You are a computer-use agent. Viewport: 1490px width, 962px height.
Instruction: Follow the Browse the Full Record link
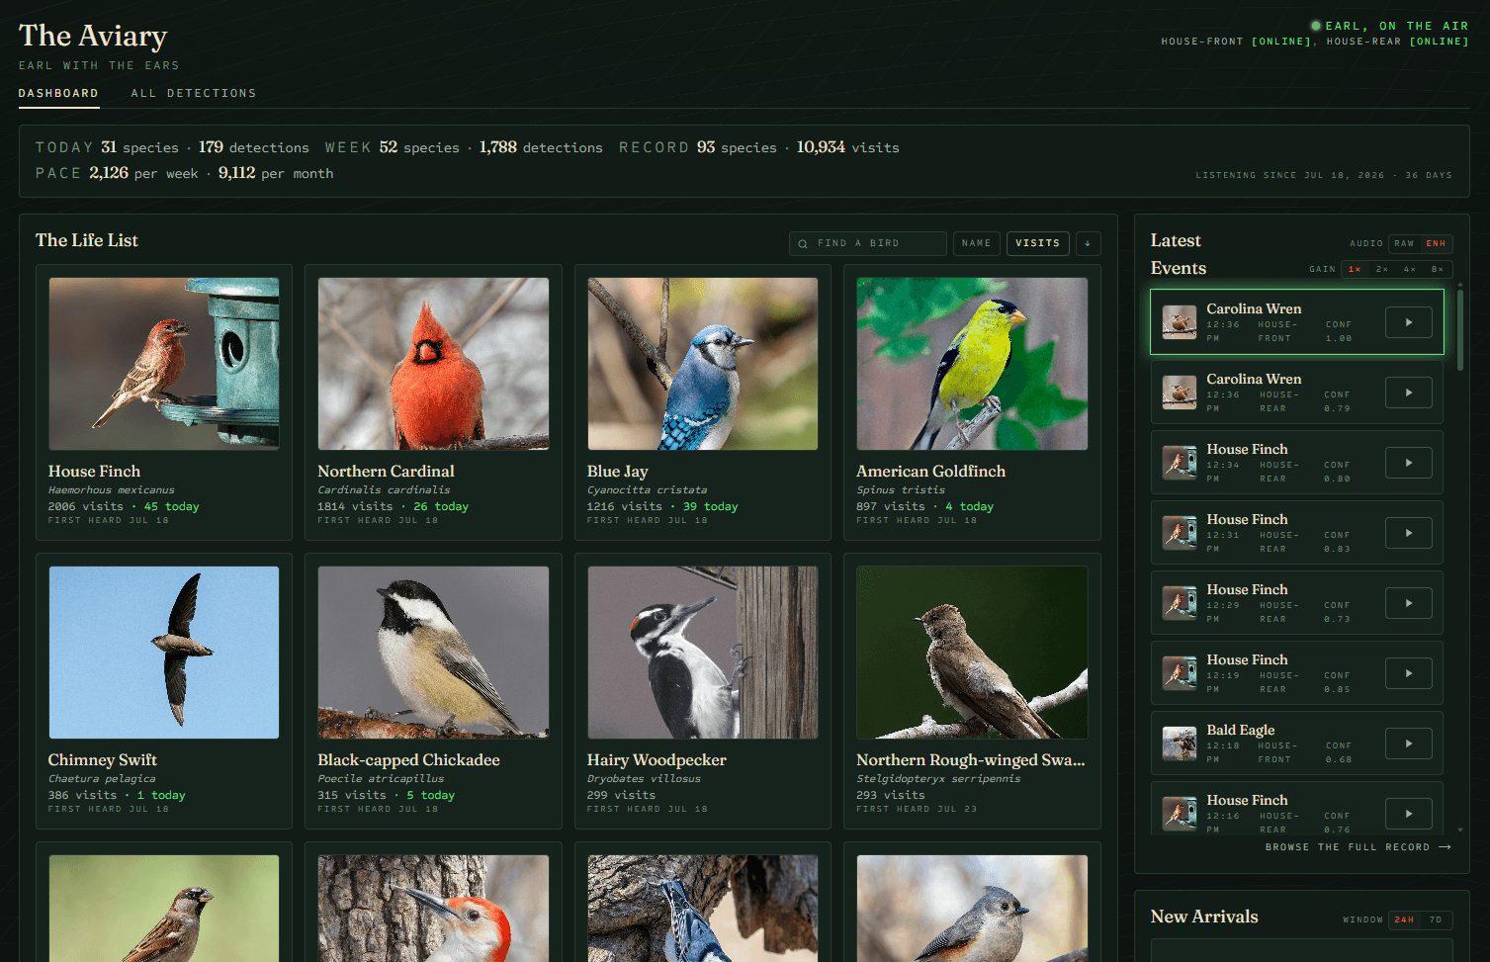click(x=1358, y=847)
